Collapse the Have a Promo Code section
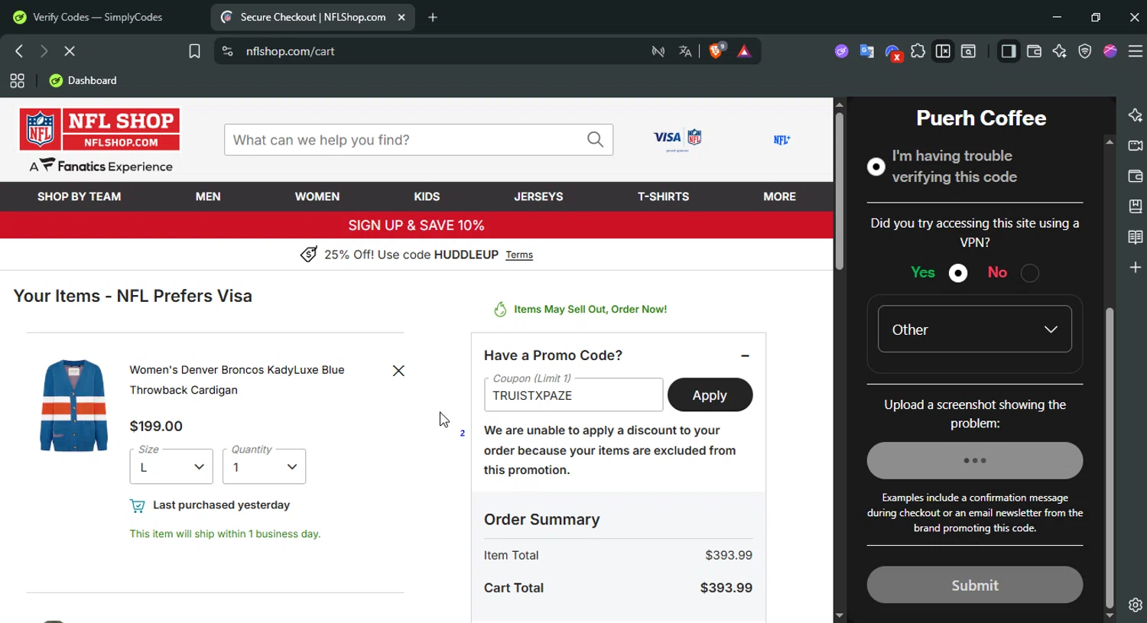The width and height of the screenshot is (1147, 623). pos(745,356)
